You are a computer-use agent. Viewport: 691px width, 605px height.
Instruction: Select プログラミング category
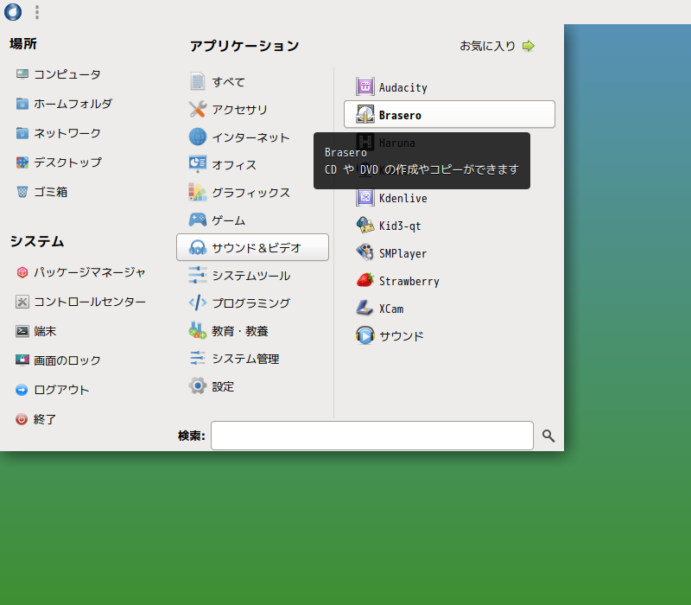click(252, 303)
